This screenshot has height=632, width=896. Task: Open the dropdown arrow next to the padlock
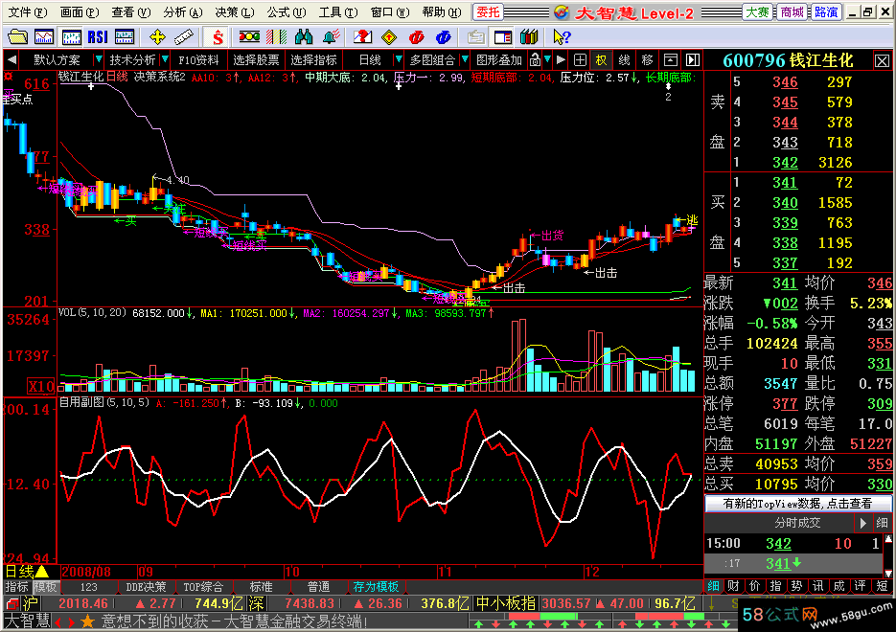tap(547, 59)
